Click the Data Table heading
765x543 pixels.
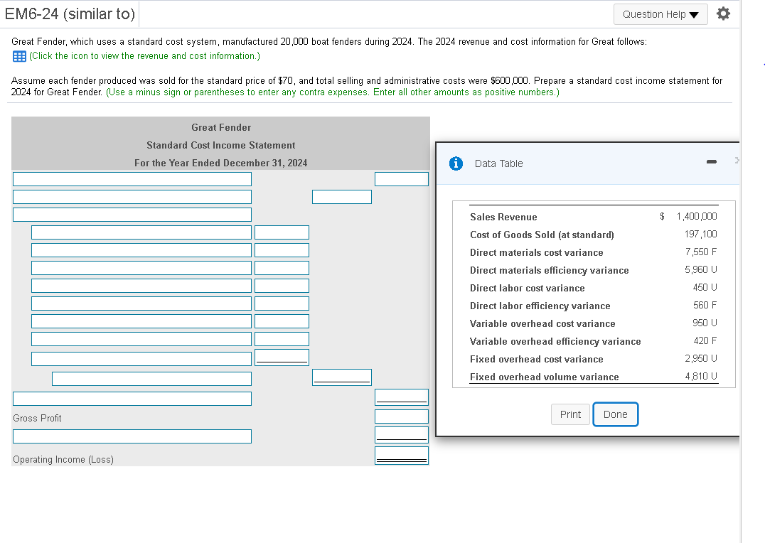498,163
